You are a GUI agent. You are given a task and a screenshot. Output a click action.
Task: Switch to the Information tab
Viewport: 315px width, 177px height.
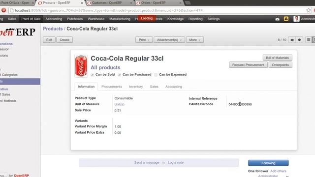(86, 87)
